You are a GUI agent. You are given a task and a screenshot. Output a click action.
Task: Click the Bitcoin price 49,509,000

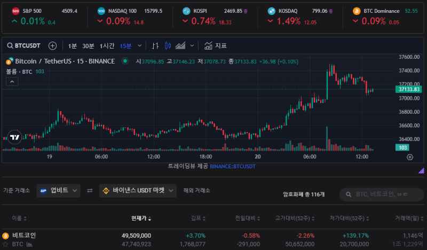click(136, 236)
